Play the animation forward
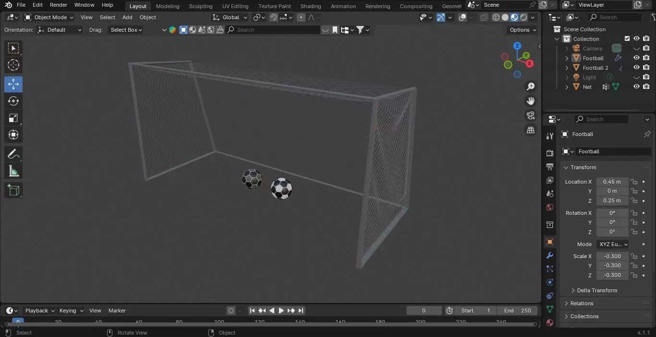 [x=281, y=311]
